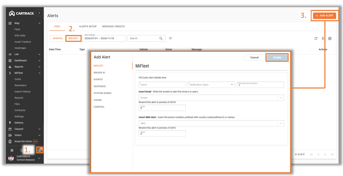Collapse the MiFleet menu chevron
The height and width of the screenshot is (176, 343).
pos(39,73)
